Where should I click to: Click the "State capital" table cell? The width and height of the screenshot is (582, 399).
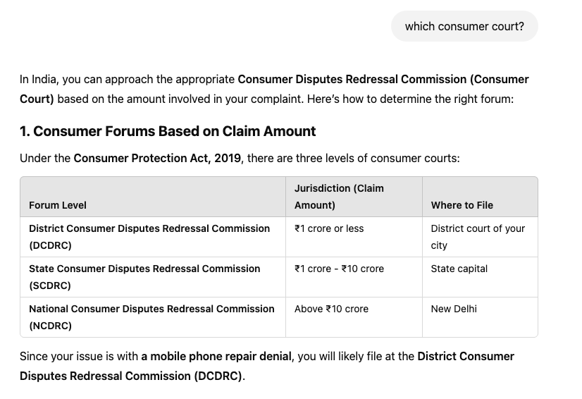coord(459,269)
